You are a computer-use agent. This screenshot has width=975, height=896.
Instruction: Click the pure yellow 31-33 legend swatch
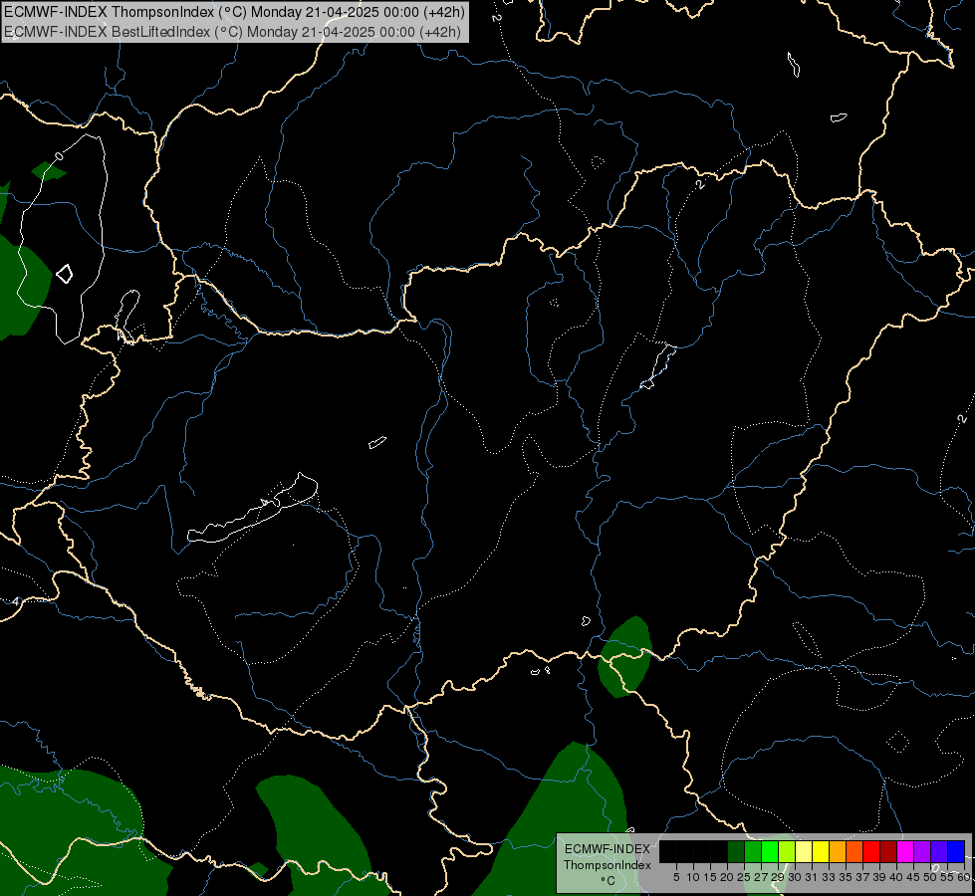[x=821, y=851]
